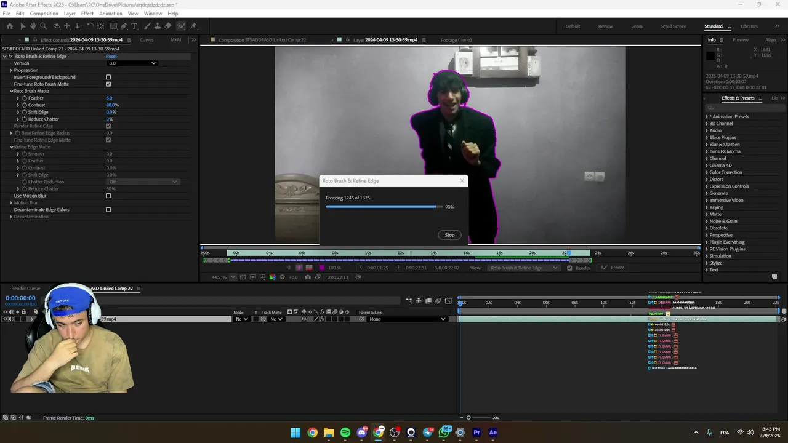Select the Brush tool

(x=147, y=26)
